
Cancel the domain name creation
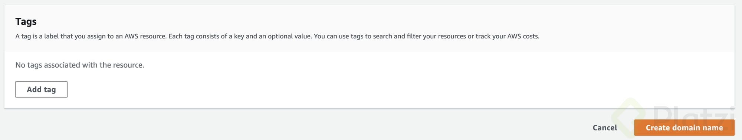coord(605,128)
